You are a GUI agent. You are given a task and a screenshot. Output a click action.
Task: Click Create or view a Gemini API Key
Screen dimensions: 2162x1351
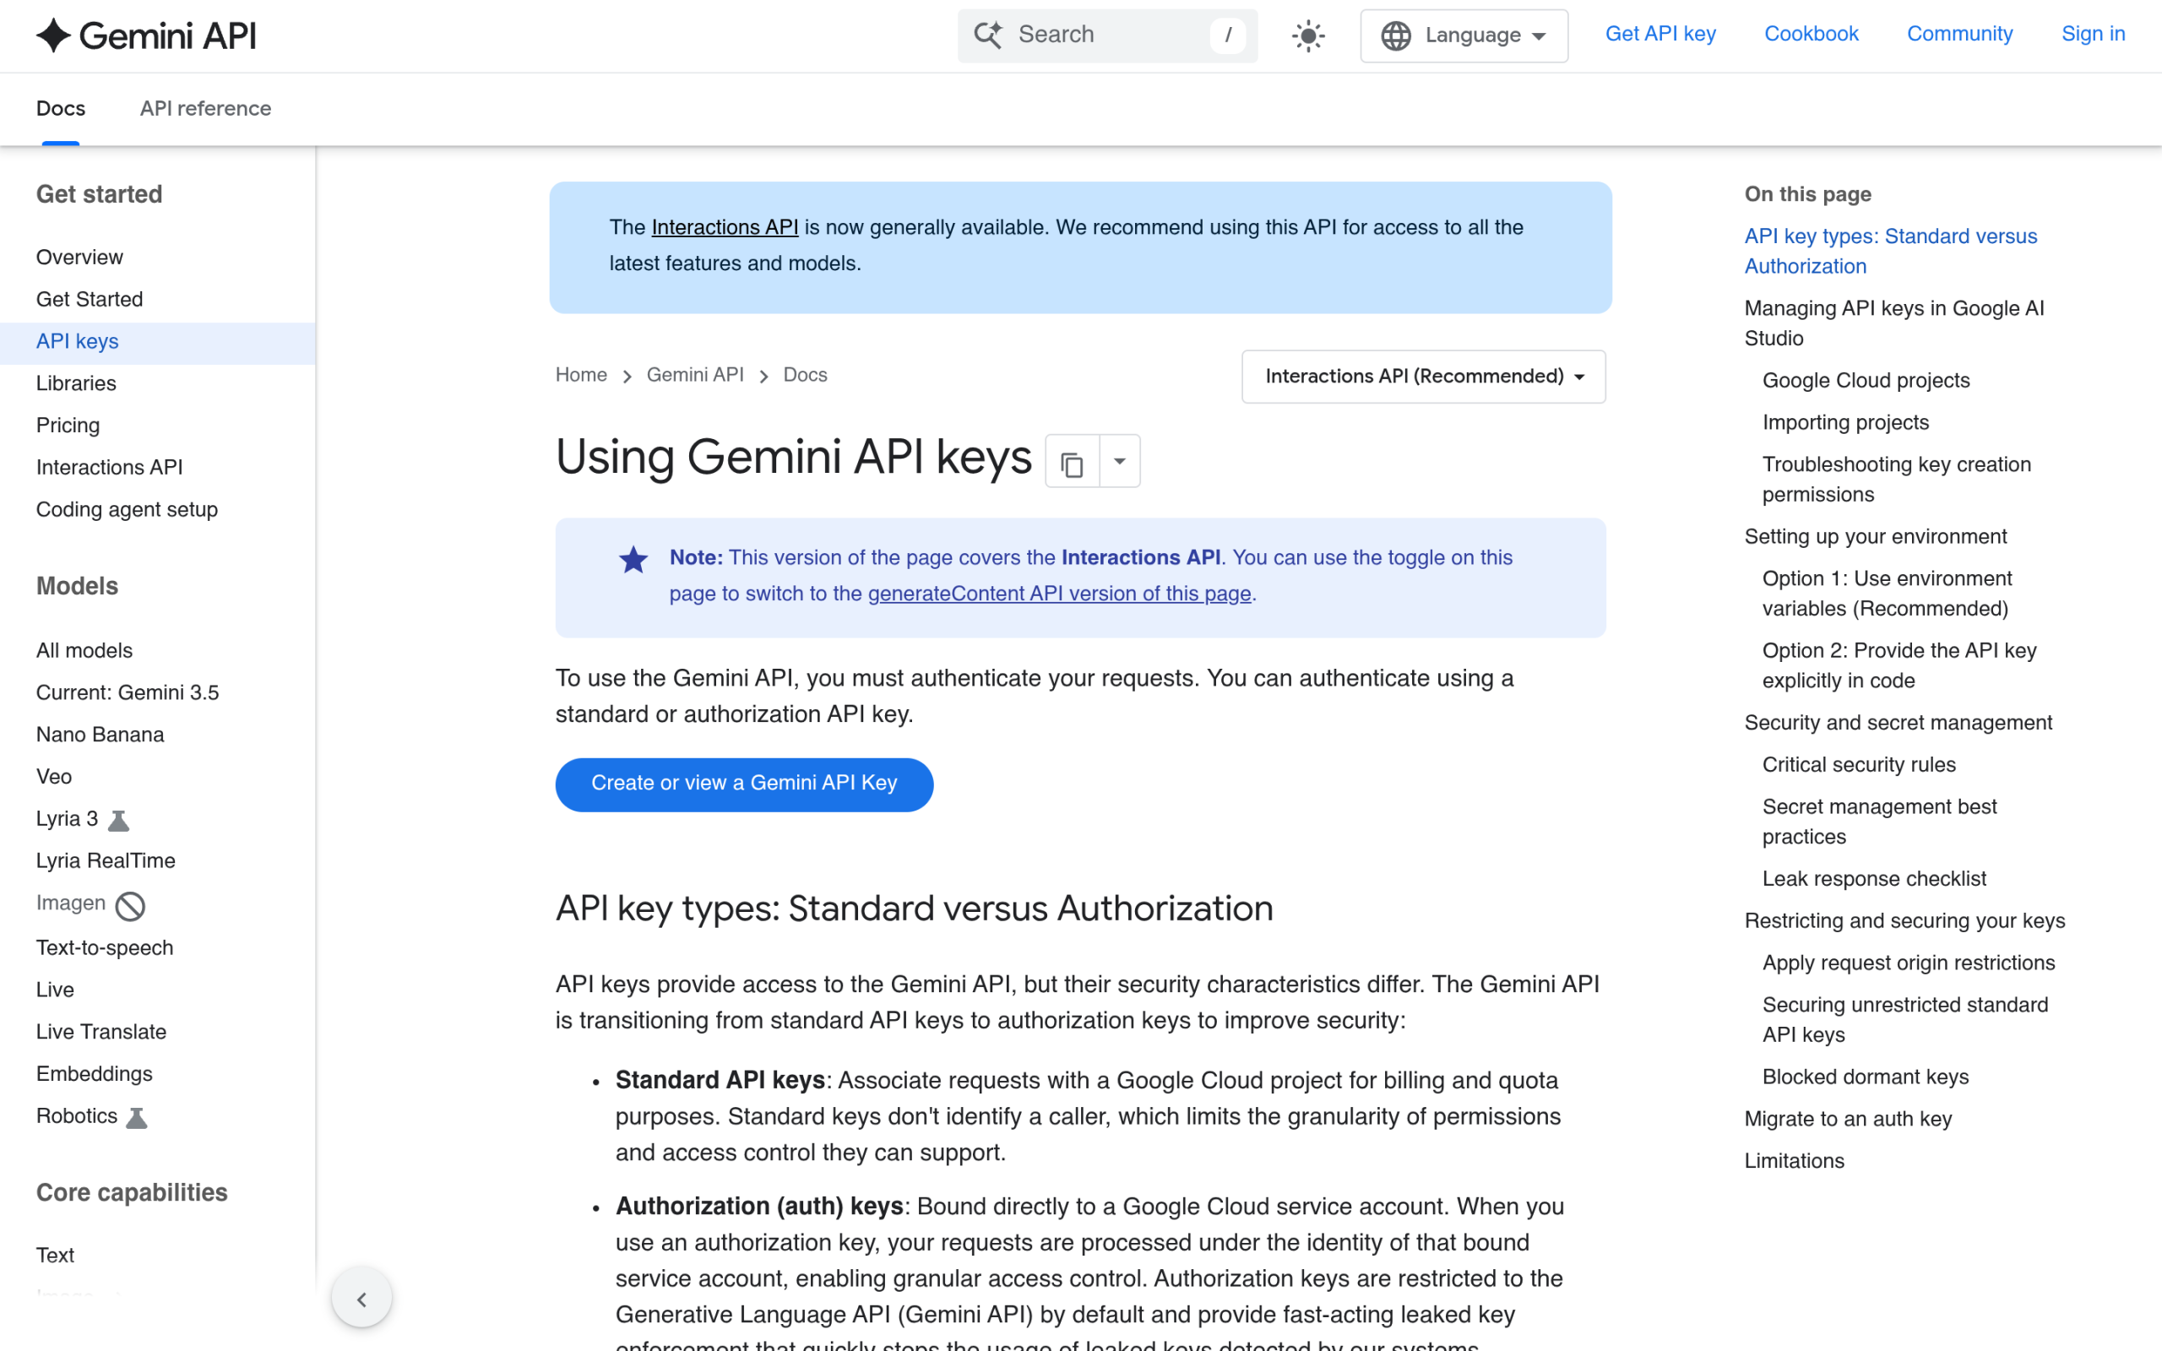[x=744, y=784]
